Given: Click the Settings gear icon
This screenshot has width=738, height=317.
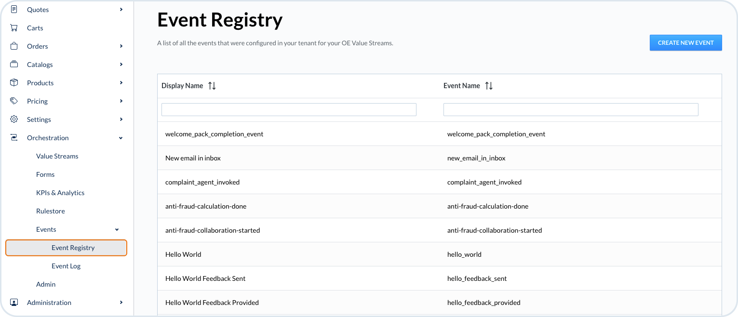Looking at the screenshot, I should 14,119.
